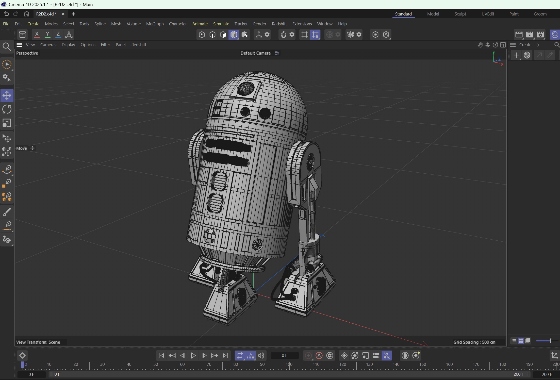
Task: Select the Spline Pen tool
Action: (x=7, y=169)
